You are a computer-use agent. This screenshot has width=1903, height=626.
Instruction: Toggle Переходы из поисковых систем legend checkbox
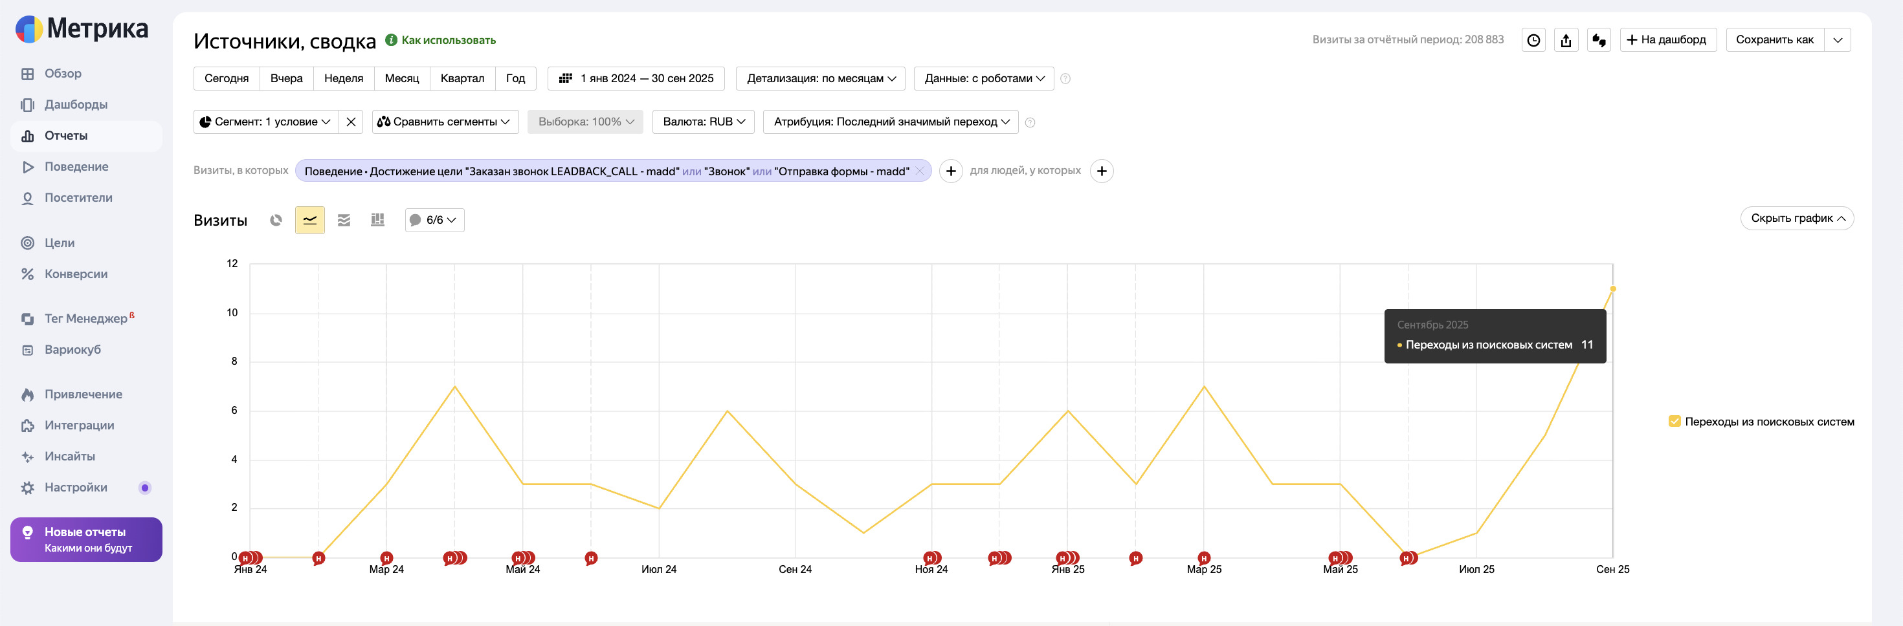[x=1675, y=422]
